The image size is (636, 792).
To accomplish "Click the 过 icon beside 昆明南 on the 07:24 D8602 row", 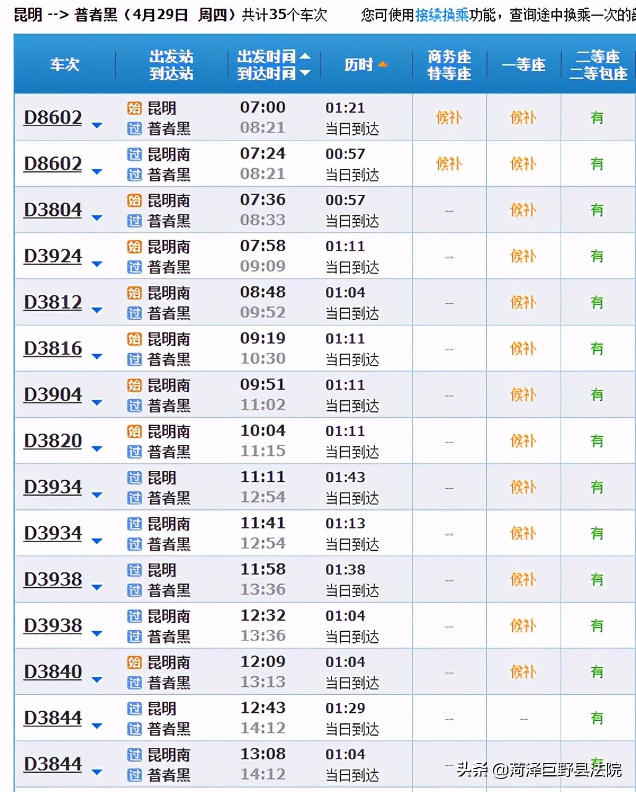I will point(134,154).
